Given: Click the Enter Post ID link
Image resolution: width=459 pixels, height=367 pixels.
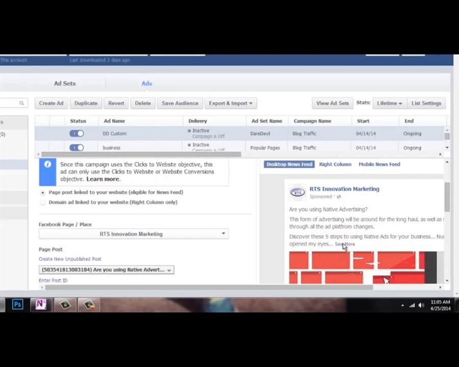Looking at the screenshot, I should click(x=53, y=280).
